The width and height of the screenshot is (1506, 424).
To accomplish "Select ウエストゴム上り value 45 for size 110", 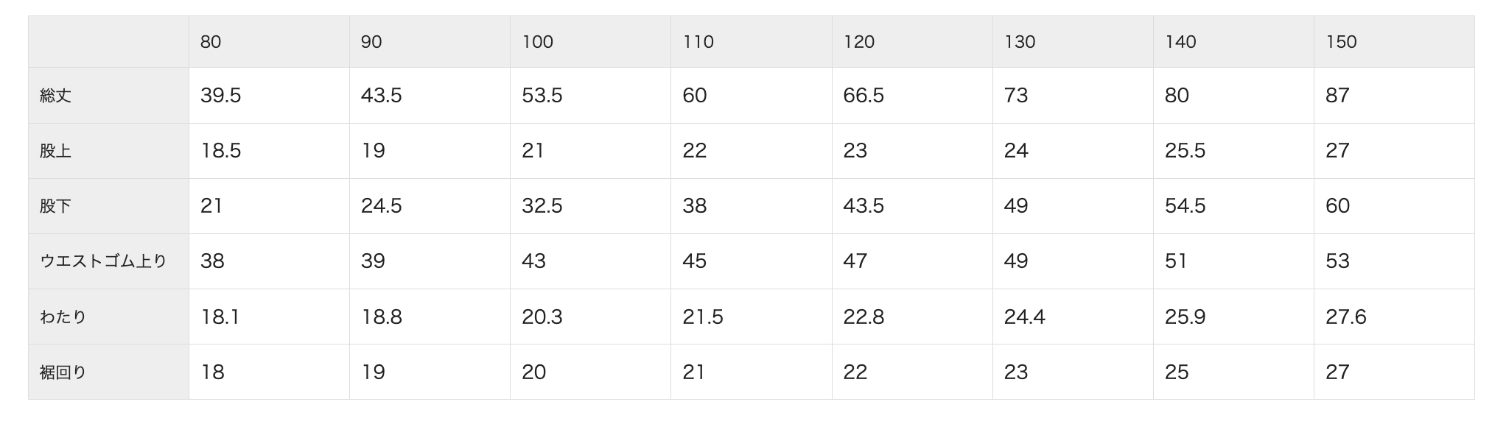I will 695,261.
